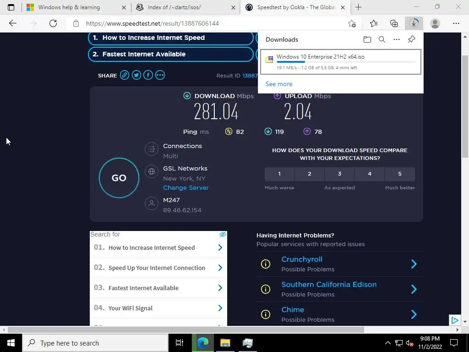Click banner 2. Fastest Internet Available
The height and width of the screenshot is (352, 469).
click(x=171, y=54)
